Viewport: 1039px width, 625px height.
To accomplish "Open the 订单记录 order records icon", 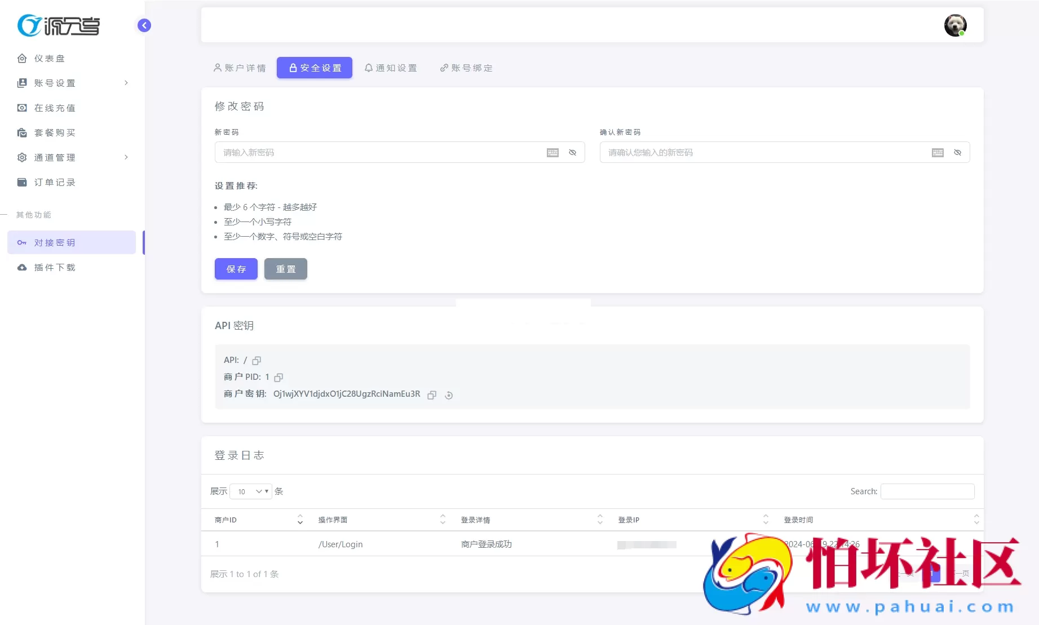I will point(21,182).
